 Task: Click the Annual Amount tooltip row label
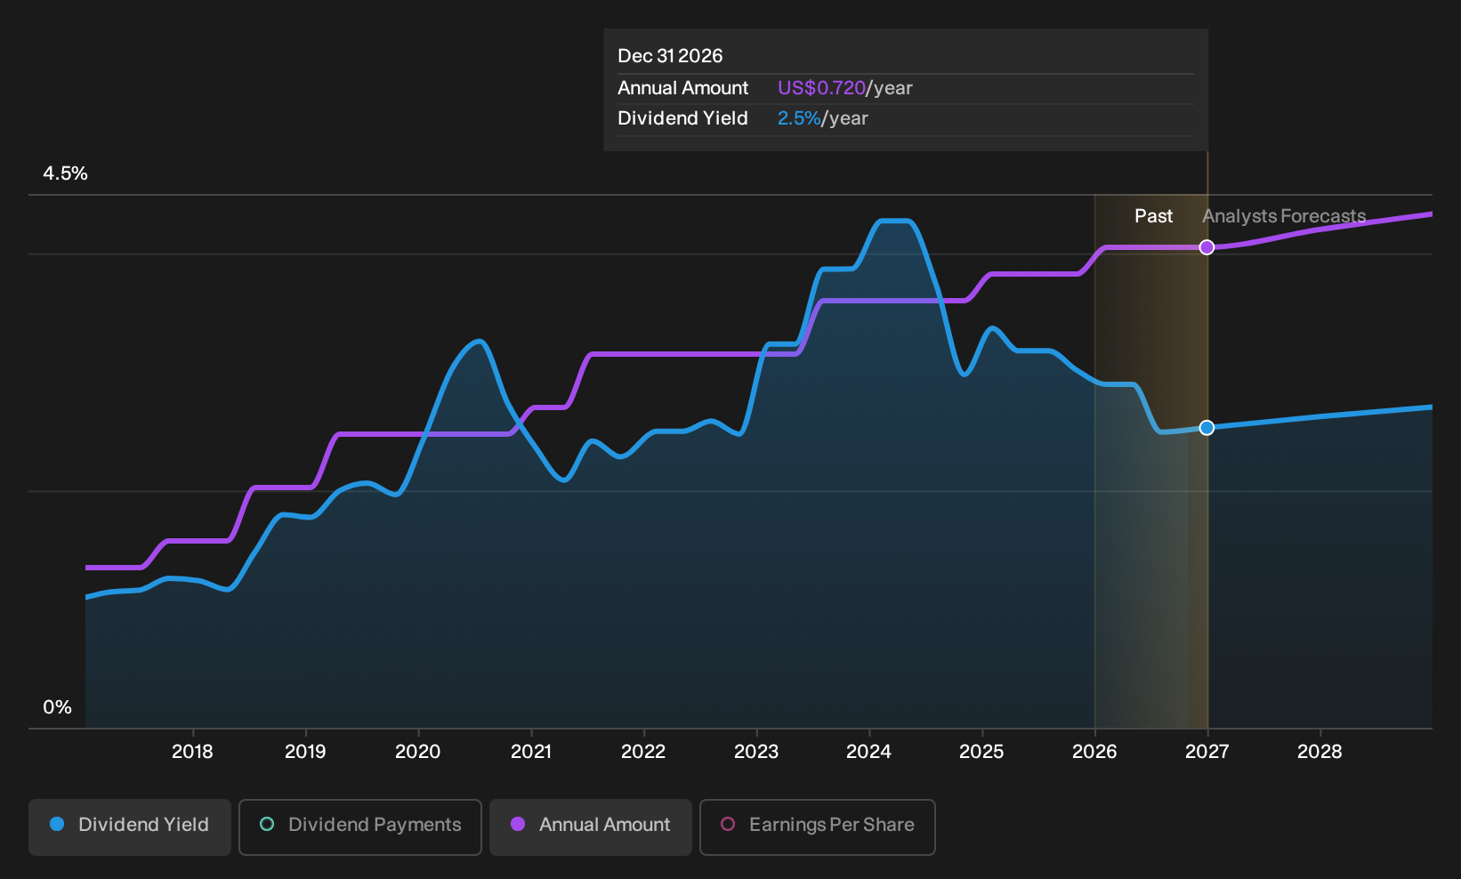(x=683, y=88)
